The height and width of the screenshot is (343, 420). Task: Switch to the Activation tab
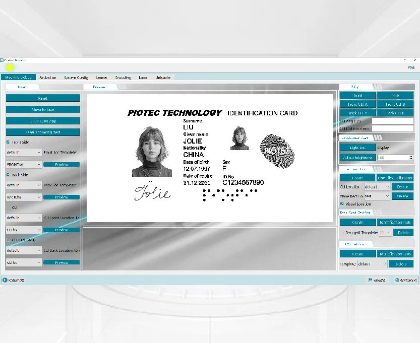point(48,78)
